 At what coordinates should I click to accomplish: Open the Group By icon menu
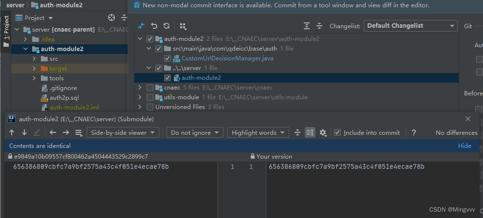183,26
